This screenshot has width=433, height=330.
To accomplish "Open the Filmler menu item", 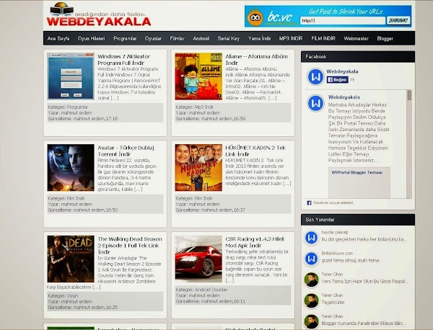I will pos(177,39).
